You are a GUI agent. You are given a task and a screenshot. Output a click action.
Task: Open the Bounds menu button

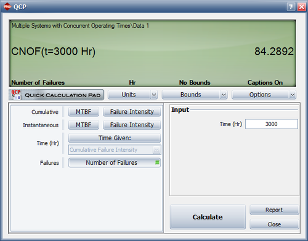tap(191, 95)
